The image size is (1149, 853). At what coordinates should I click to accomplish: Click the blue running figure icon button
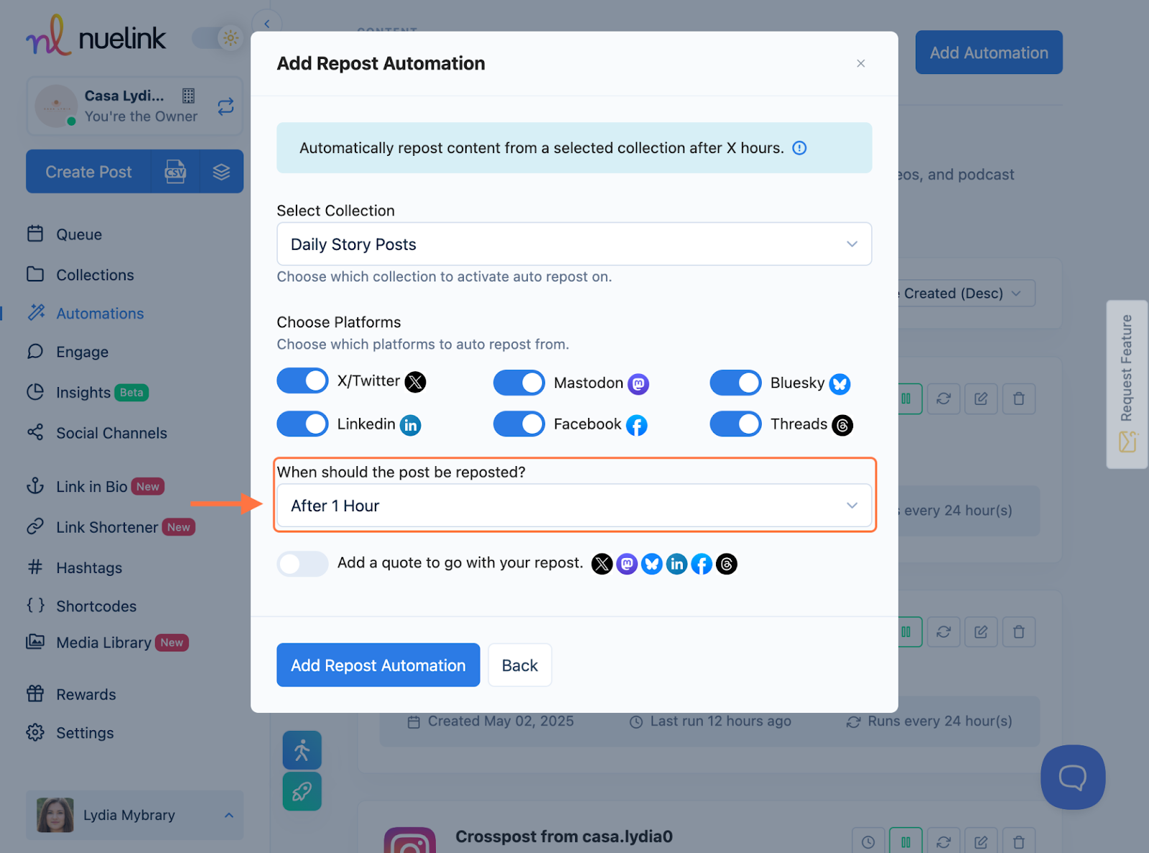[x=302, y=750]
